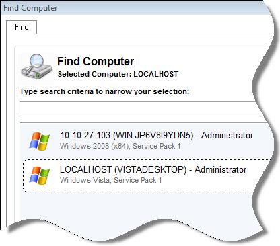This screenshot has width=280, height=246.
Task: Click the 'Windows 2008 (x64), Service Pack 1' text
Action: pyautogui.click(x=120, y=146)
